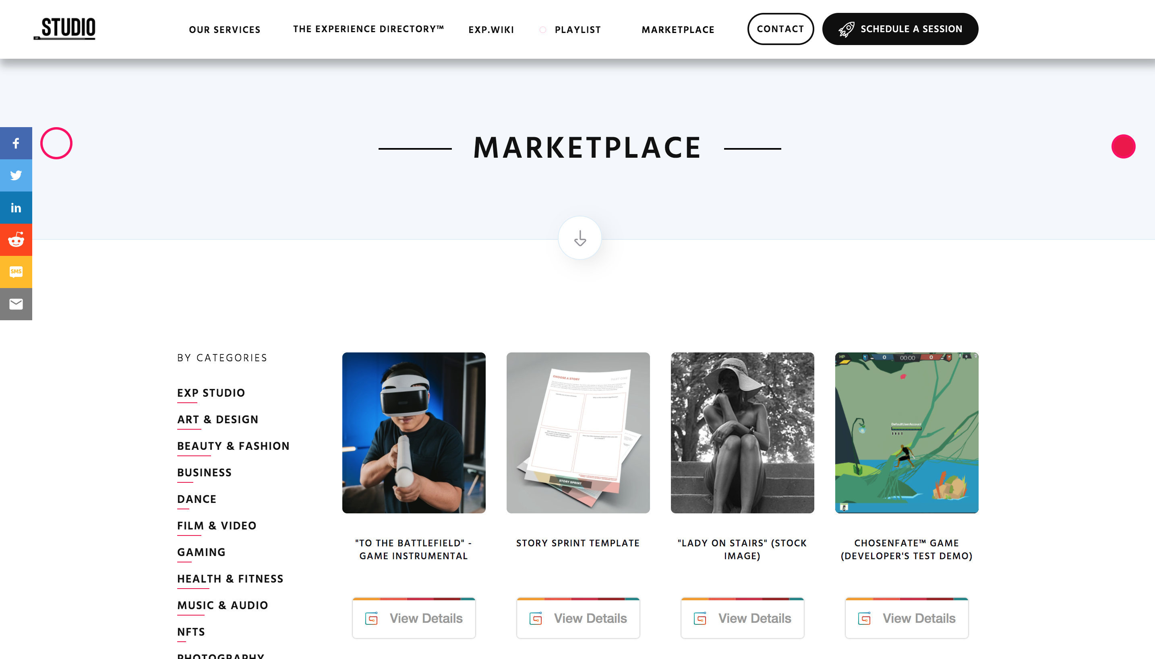The height and width of the screenshot is (659, 1155).
Task: Open the Our Services menu
Action: pyautogui.click(x=225, y=30)
